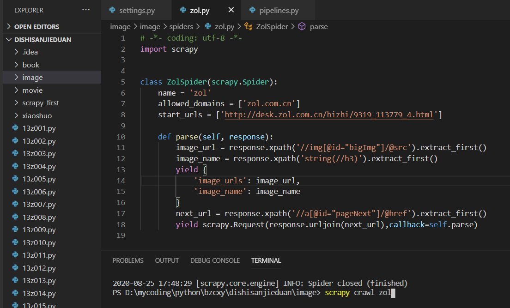Open the 13z005.py file
The width and height of the screenshot is (510, 308).
click(52, 179)
